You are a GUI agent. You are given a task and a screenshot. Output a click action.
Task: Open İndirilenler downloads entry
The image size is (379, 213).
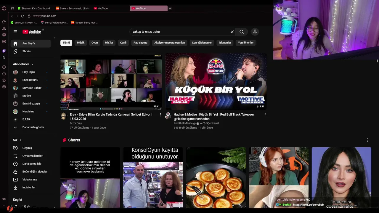coord(31,187)
